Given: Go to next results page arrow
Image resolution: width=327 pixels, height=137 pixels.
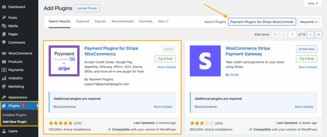Looking at the screenshot, I should click(x=310, y=34).
